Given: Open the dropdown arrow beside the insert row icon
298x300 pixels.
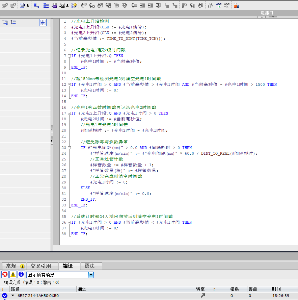Looking at the screenshot, I should click(x=28, y=5).
